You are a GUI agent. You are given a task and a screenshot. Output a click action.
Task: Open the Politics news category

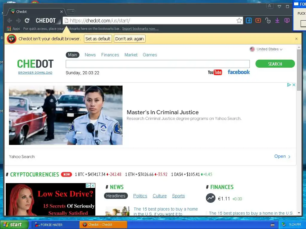[x=140, y=196]
